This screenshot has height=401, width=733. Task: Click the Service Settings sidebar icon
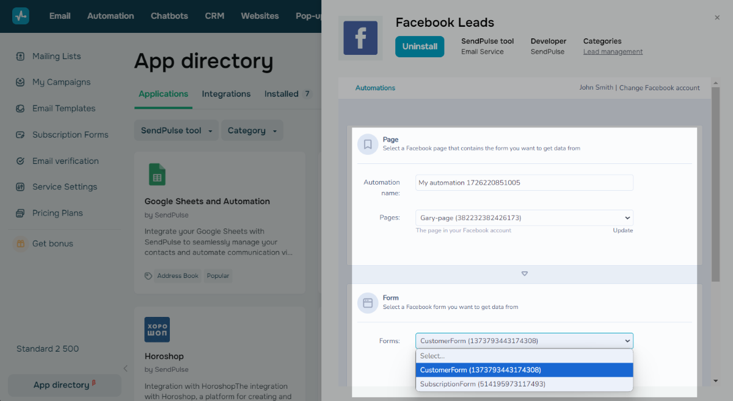(20, 187)
